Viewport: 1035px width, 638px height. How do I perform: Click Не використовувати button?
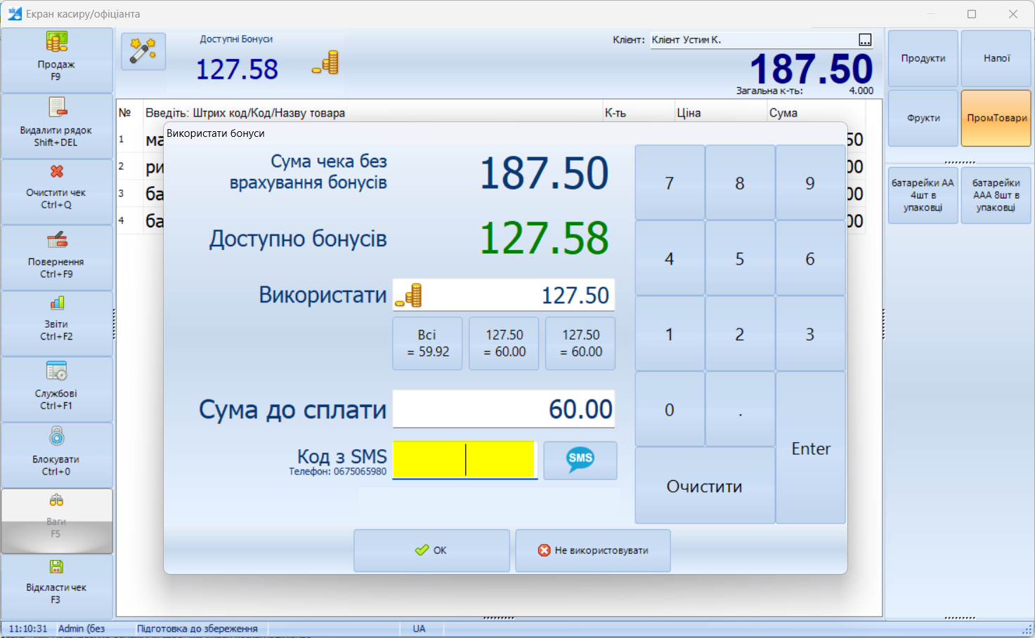pyautogui.click(x=593, y=550)
